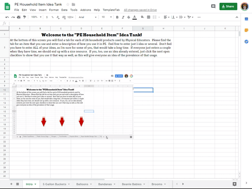
Task: Open the Tools menu
Action: [x=74, y=10]
